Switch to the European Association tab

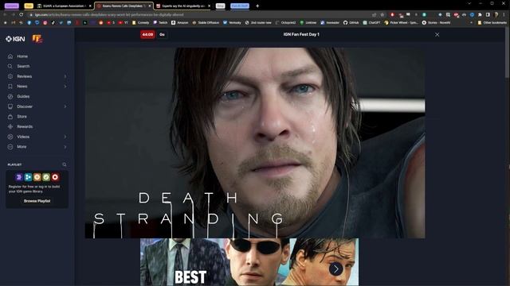[x=65, y=6]
